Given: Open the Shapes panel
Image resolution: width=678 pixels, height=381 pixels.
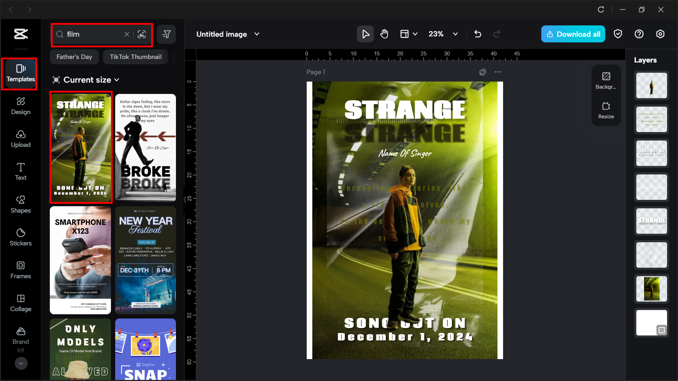Looking at the screenshot, I should pyautogui.click(x=20, y=204).
